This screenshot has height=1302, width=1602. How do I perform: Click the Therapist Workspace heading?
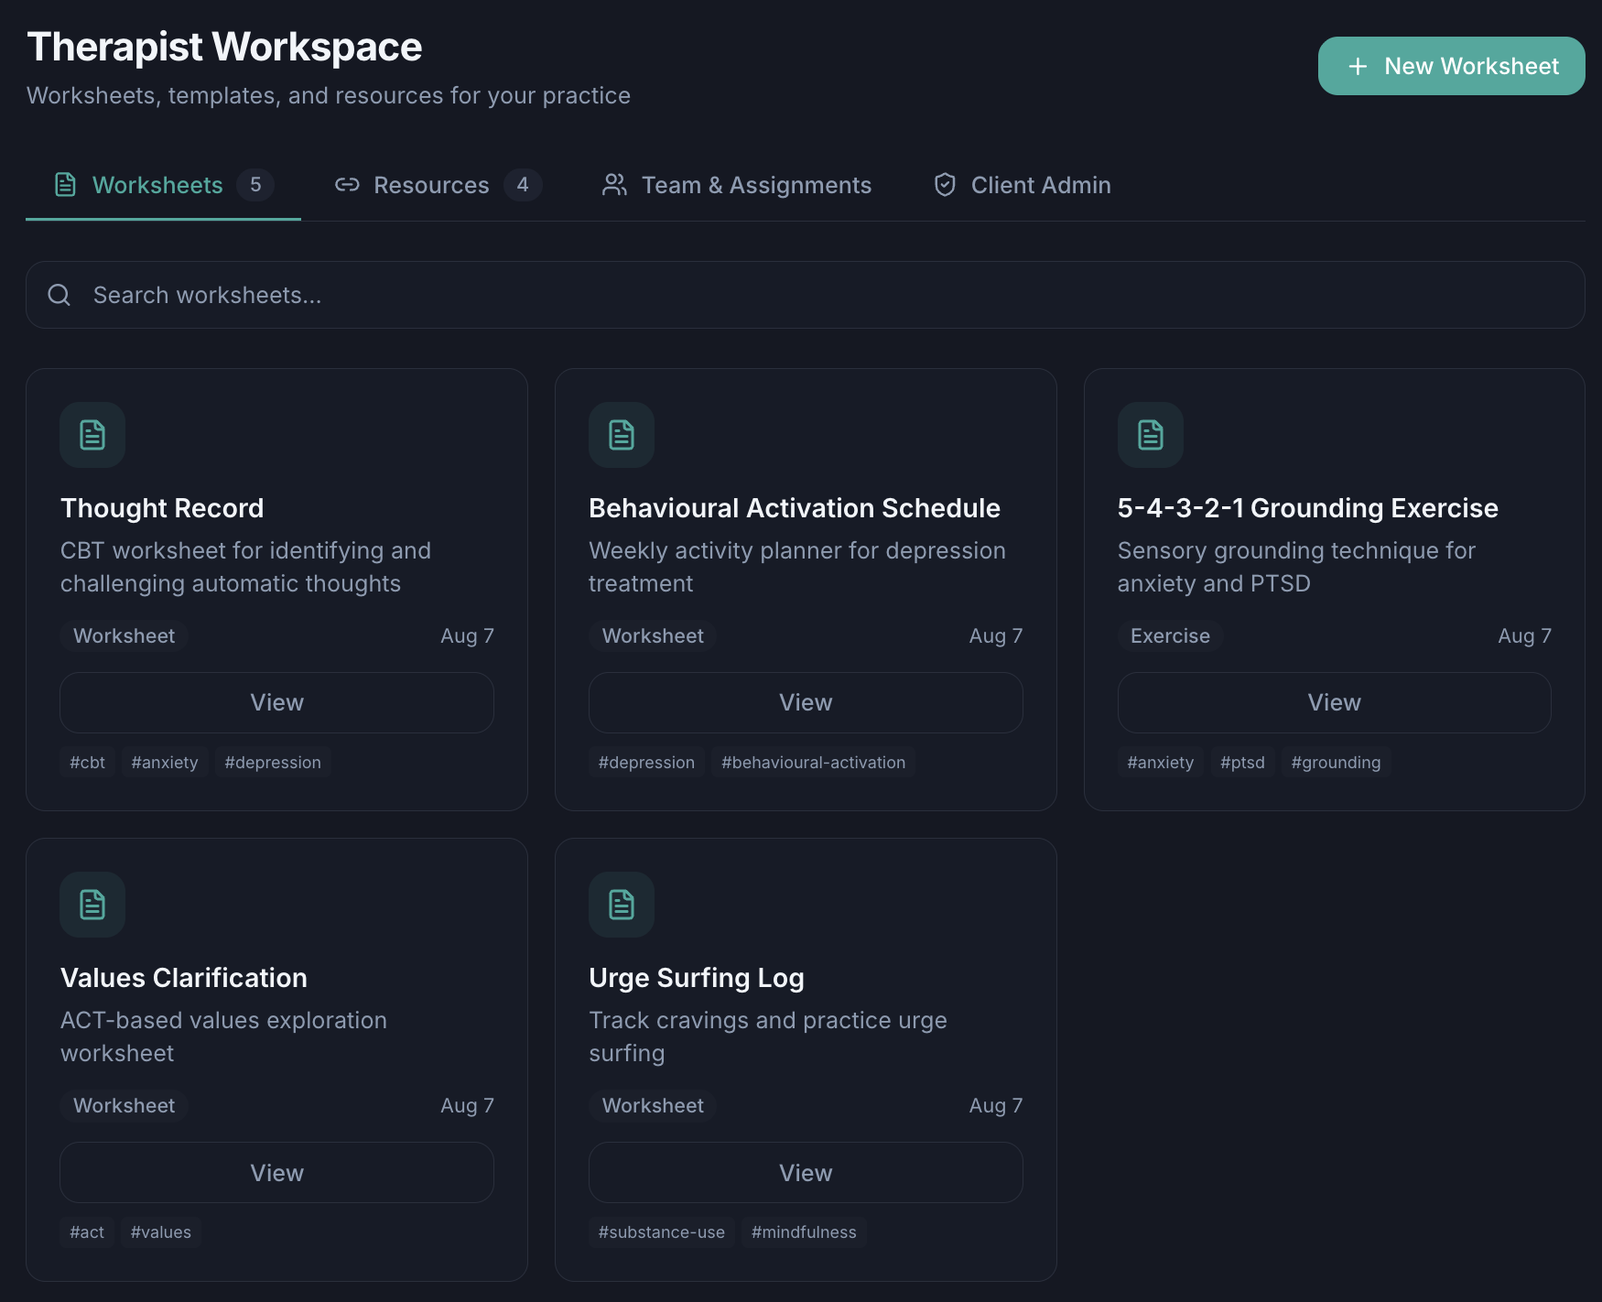(224, 47)
